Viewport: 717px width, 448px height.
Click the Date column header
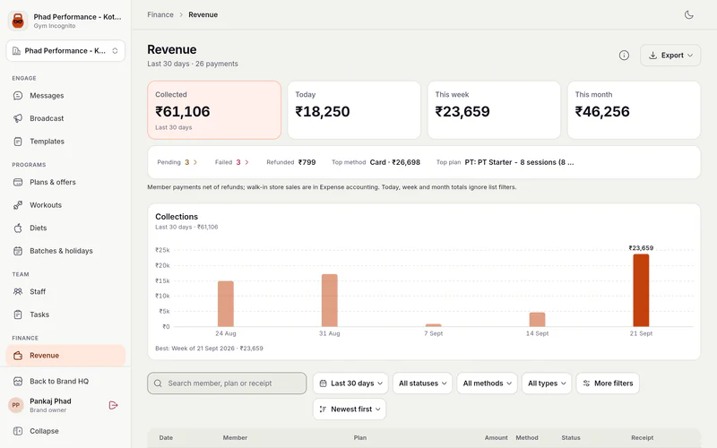tap(166, 437)
